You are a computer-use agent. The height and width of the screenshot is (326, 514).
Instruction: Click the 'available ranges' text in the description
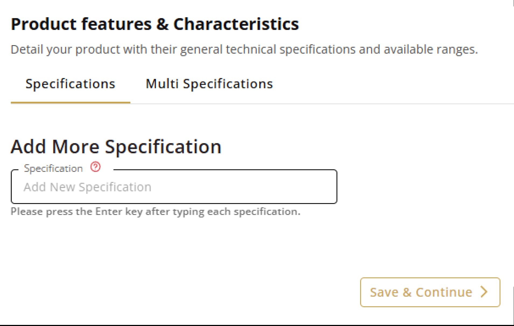(430, 49)
